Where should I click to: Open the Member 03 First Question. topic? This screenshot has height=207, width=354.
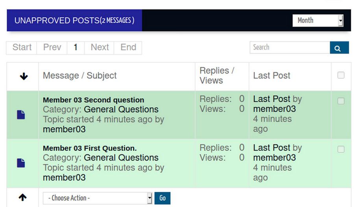[90, 148]
